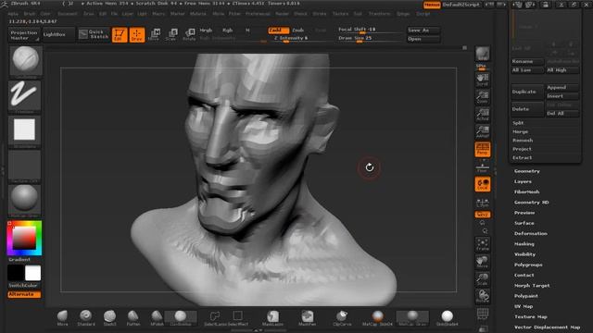Image resolution: width=593 pixels, height=333 pixels.
Task: Toggle Zadd sculpt mode
Action: tap(279, 31)
